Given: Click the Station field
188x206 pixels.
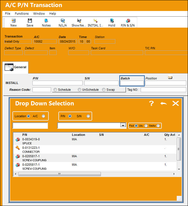Looking at the screenshot, I should click(105, 41).
